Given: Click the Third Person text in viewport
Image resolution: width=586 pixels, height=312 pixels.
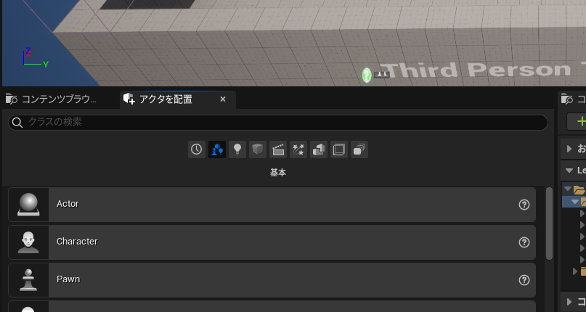Looking at the screenshot, I should 476,70.
